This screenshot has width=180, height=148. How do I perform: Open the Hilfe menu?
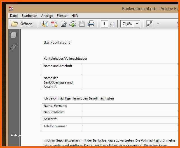[x=75, y=16]
